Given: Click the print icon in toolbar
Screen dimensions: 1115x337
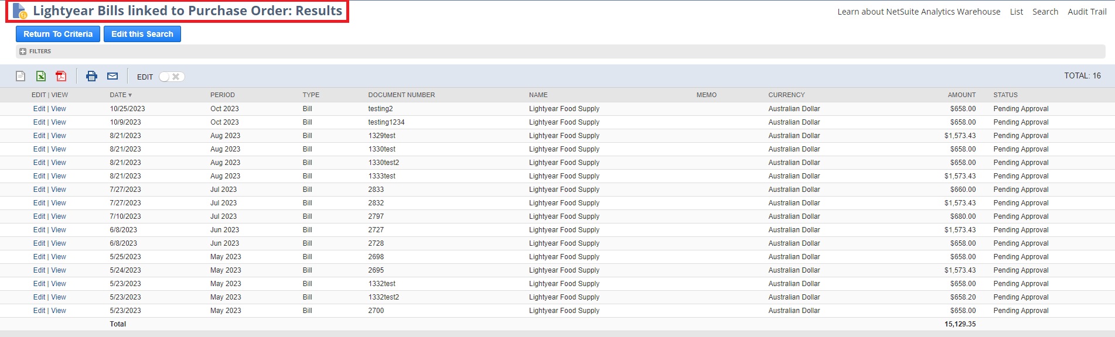Looking at the screenshot, I should (91, 76).
